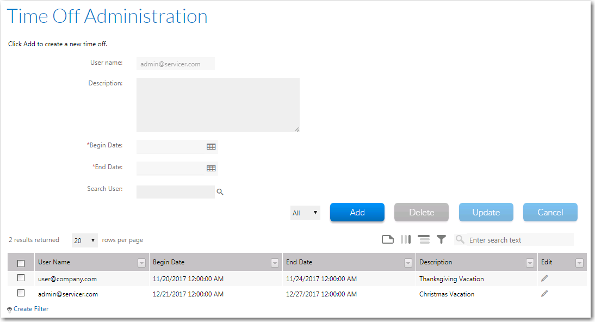Select the admin@servicer.com row checkbox
Image resolution: width=595 pixels, height=322 pixels.
click(21, 293)
